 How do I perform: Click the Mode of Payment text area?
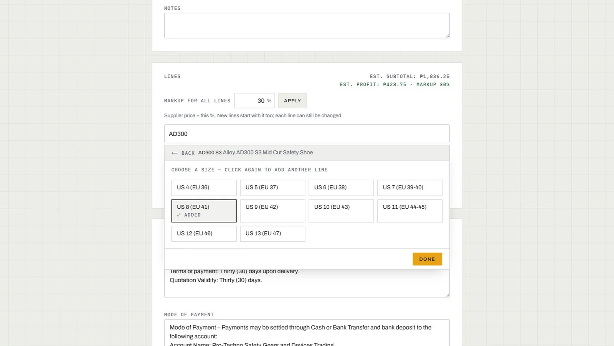tap(307, 333)
